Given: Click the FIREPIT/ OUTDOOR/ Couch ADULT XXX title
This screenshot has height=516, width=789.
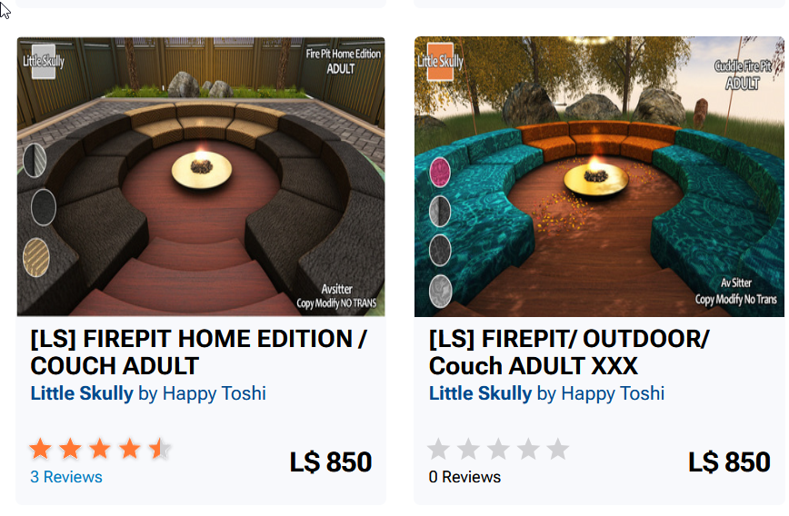Looking at the screenshot, I should coord(569,352).
